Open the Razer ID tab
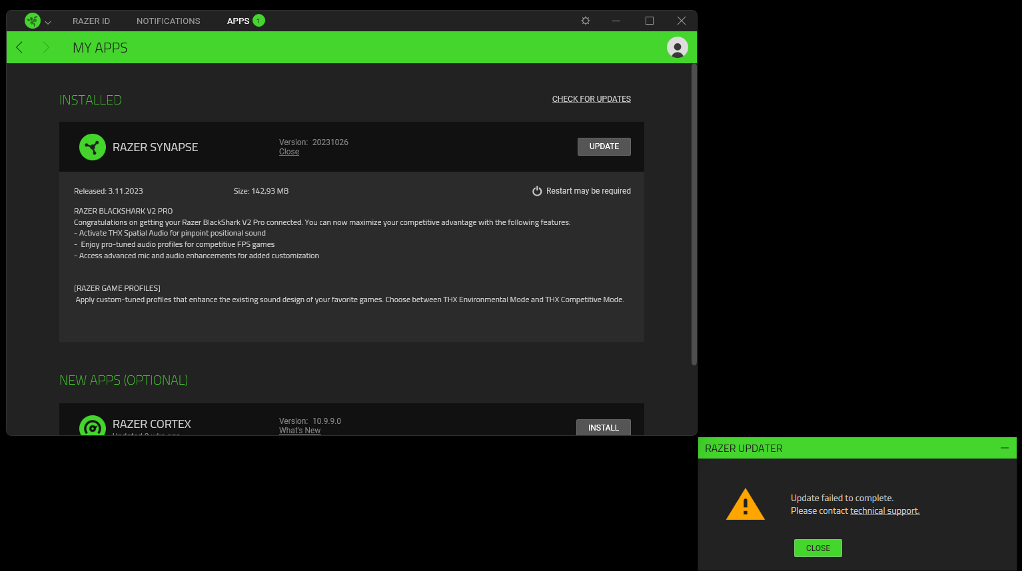 click(x=91, y=21)
